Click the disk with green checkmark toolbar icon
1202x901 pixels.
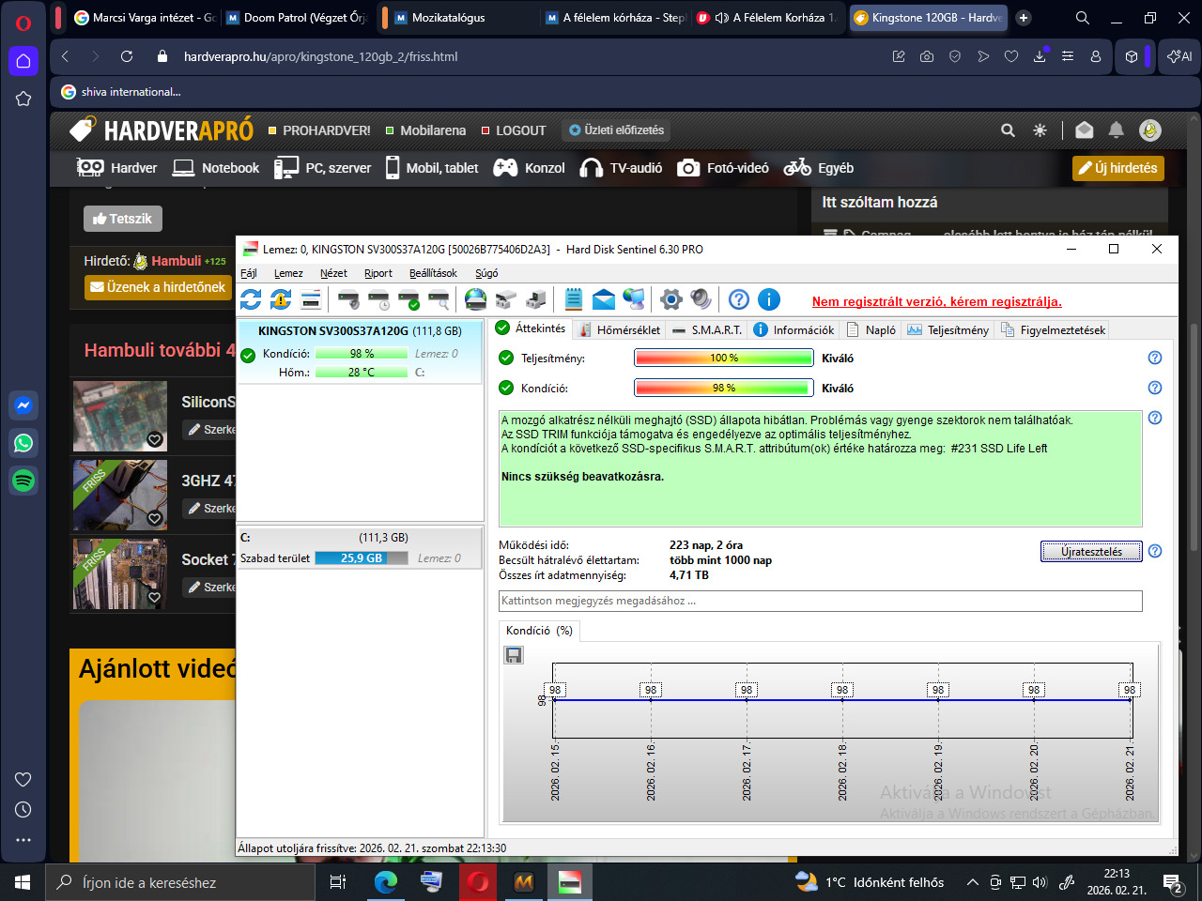tap(408, 300)
